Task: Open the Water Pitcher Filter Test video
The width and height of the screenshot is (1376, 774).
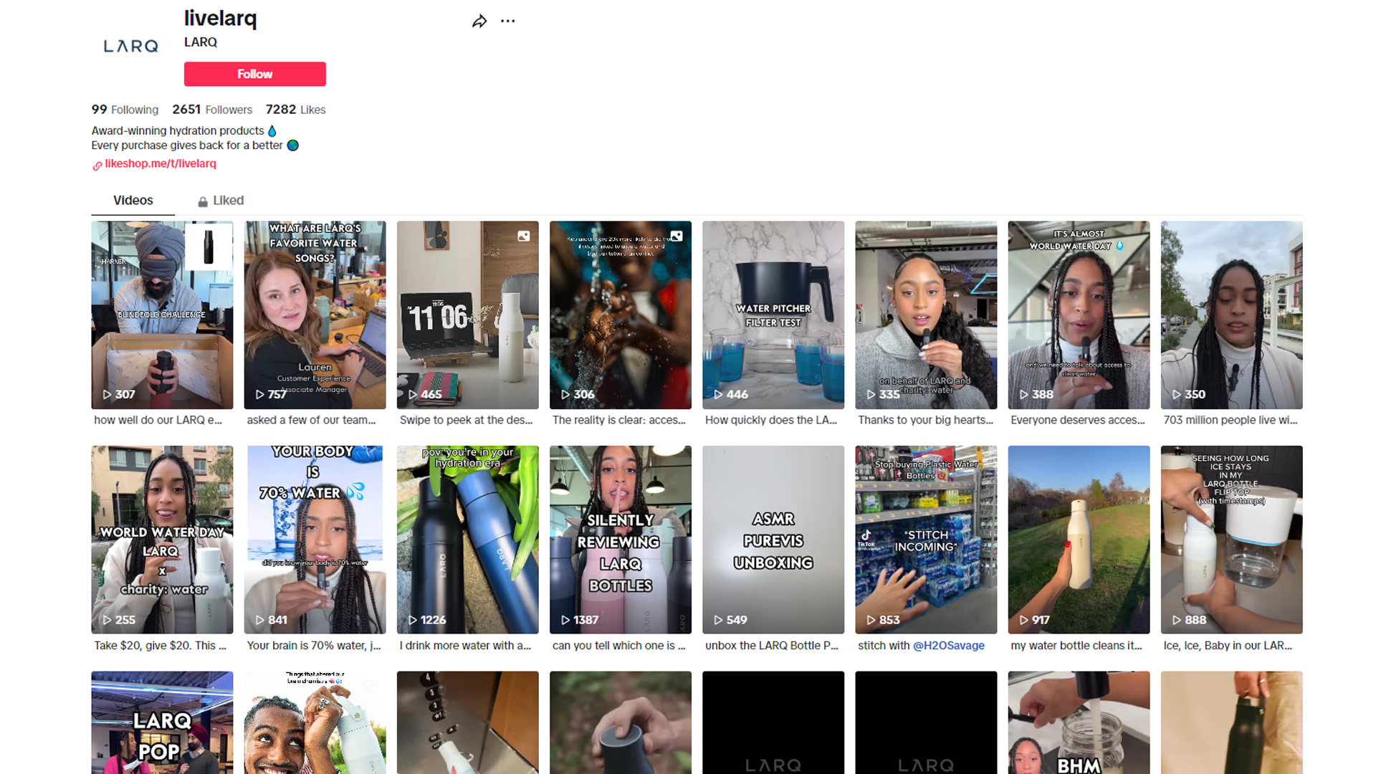Action: pyautogui.click(x=773, y=315)
